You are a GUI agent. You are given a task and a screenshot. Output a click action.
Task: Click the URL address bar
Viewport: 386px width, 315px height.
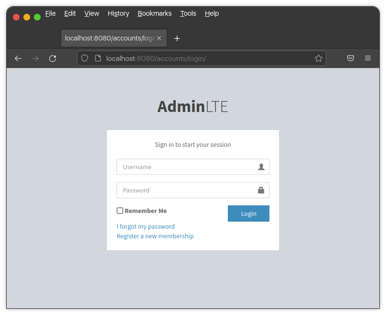[202, 58]
